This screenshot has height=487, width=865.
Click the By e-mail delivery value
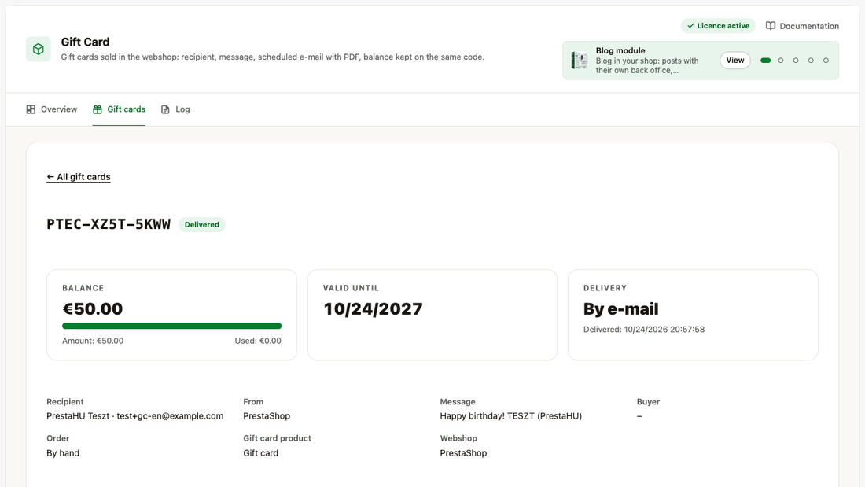coord(621,308)
